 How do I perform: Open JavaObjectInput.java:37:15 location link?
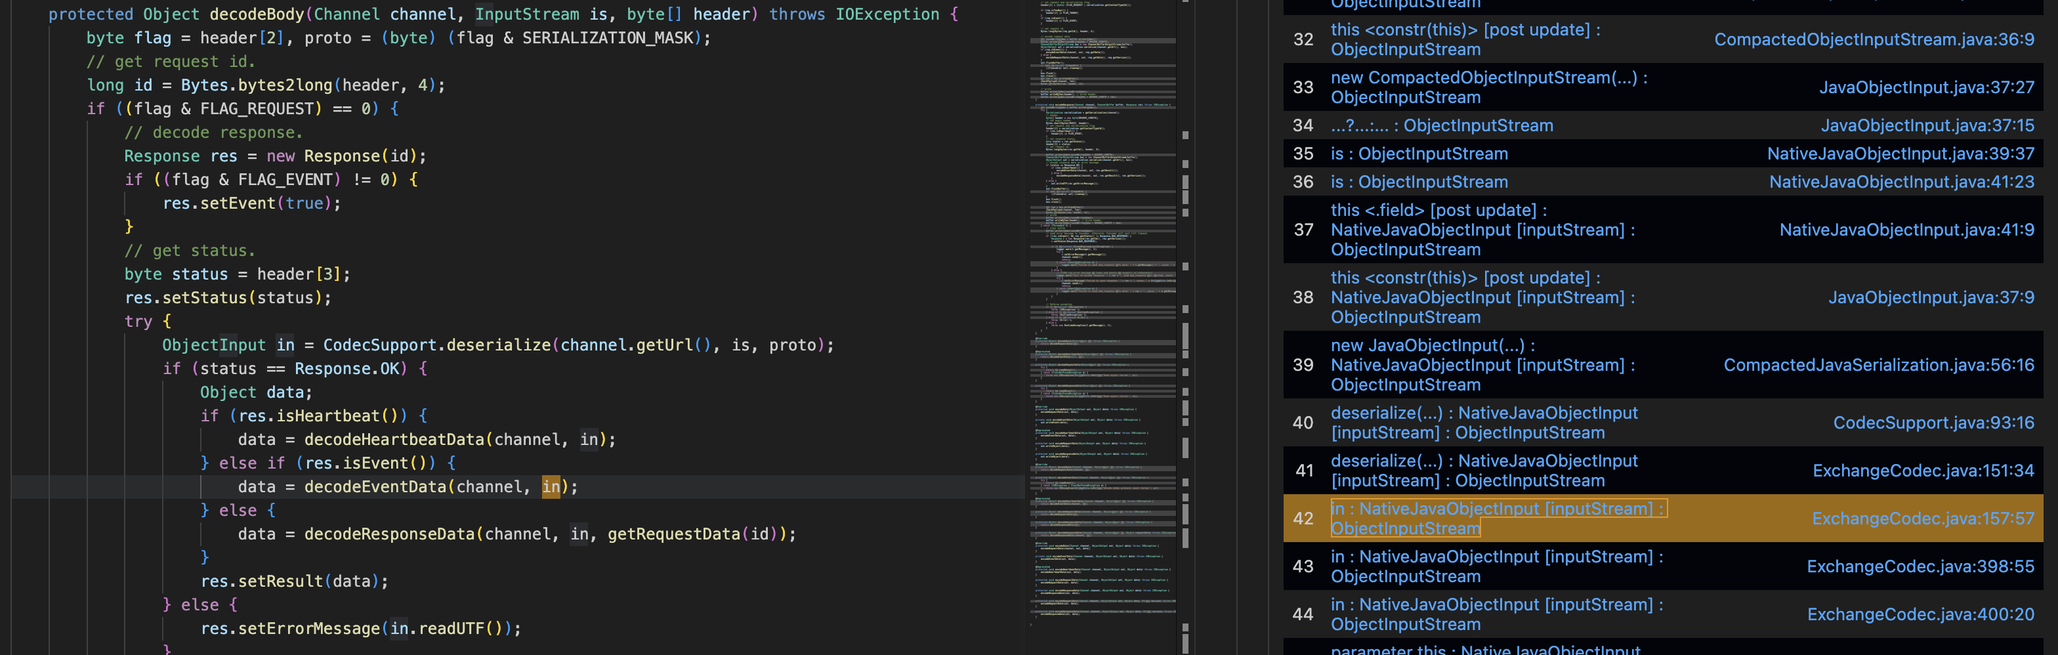1927,125
